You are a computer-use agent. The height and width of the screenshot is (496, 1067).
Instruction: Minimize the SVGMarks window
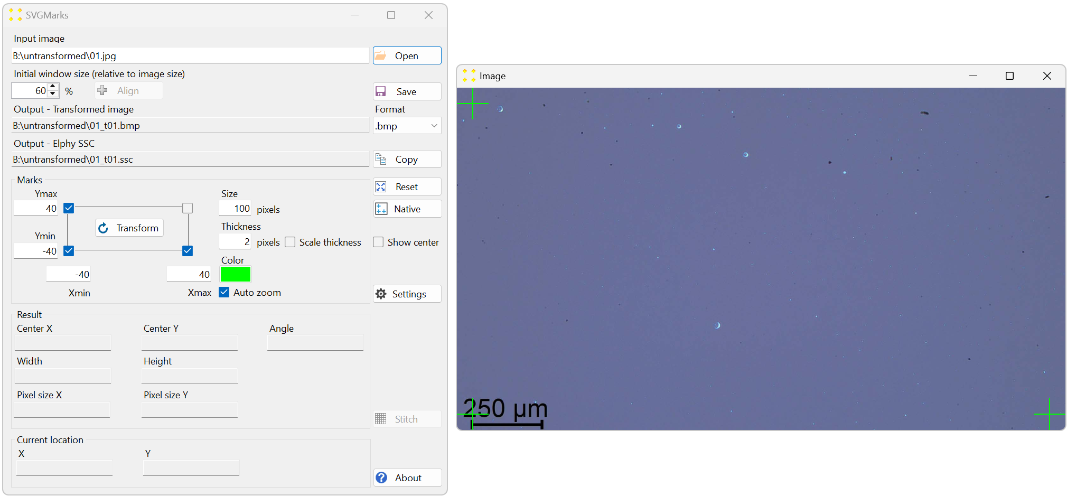coord(354,15)
